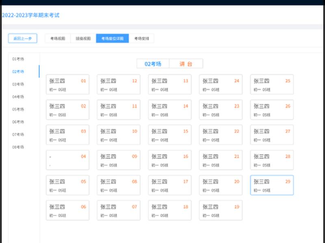Click the highlighted seat card 29
This screenshot has height=243, width=325.
point(272,185)
